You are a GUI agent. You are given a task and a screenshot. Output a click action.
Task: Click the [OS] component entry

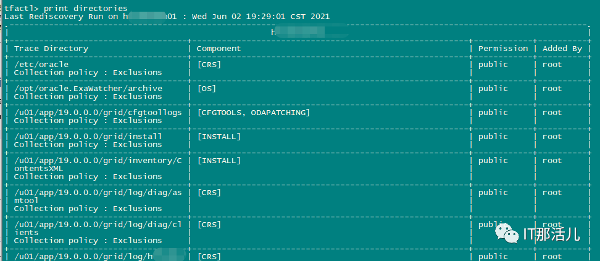207,89
